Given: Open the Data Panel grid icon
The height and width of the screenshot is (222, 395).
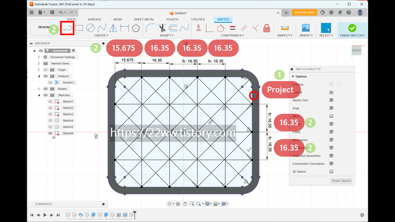Looking at the screenshot, I should pyautogui.click(x=31, y=12).
